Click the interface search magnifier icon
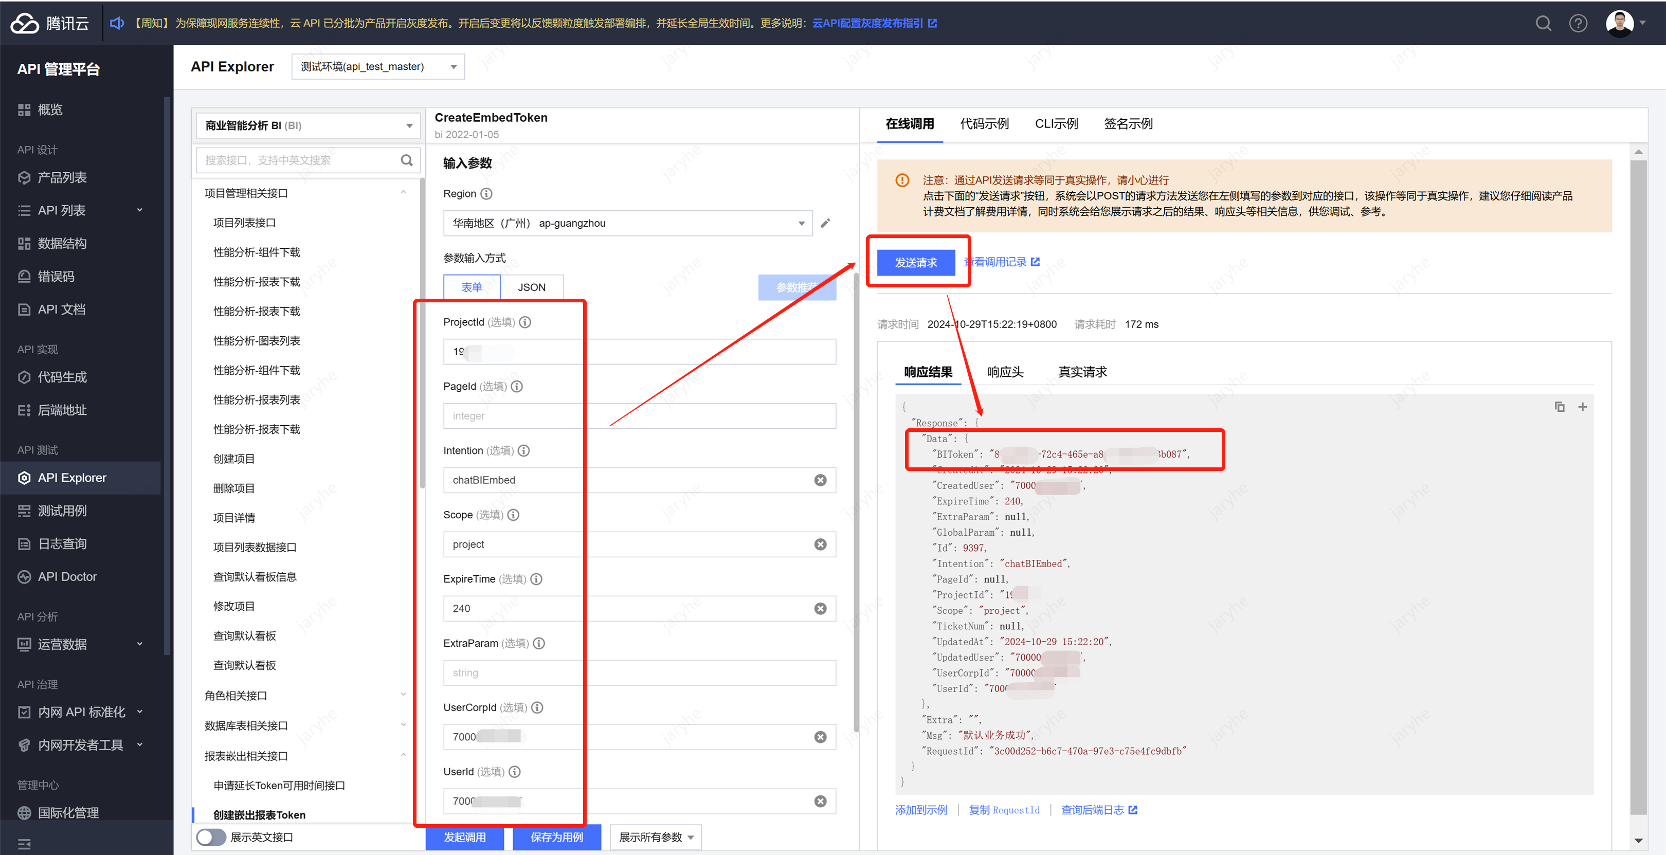The width and height of the screenshot is (1666, 855). pos(406,160)
